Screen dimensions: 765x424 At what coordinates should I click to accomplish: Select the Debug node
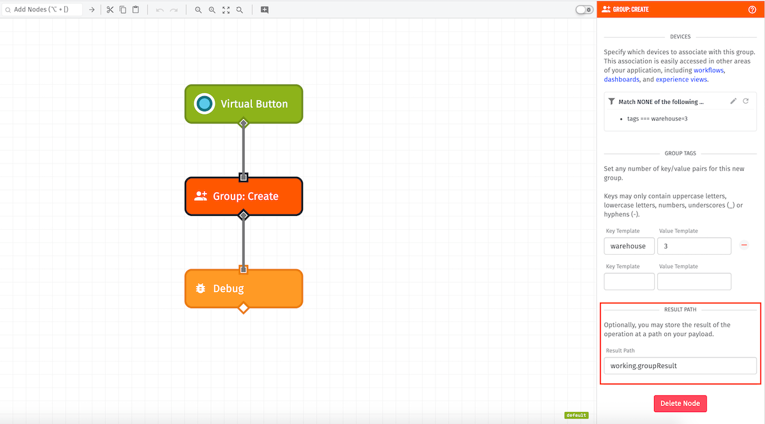pyautogui.click(x=244, y=288)
